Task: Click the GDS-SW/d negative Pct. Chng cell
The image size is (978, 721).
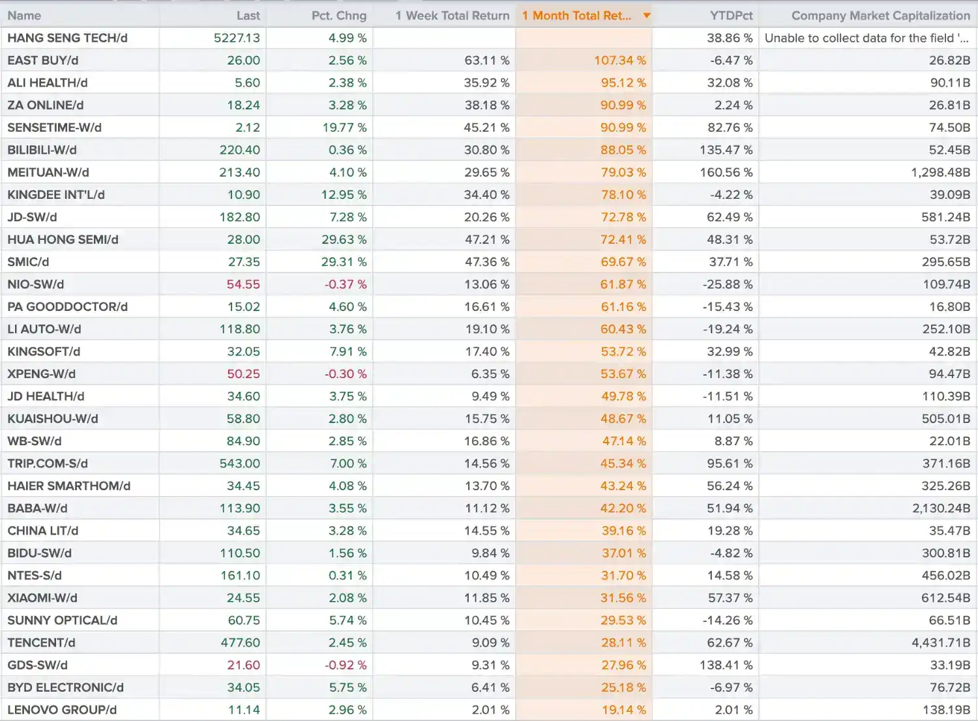Action: (346, 665)
